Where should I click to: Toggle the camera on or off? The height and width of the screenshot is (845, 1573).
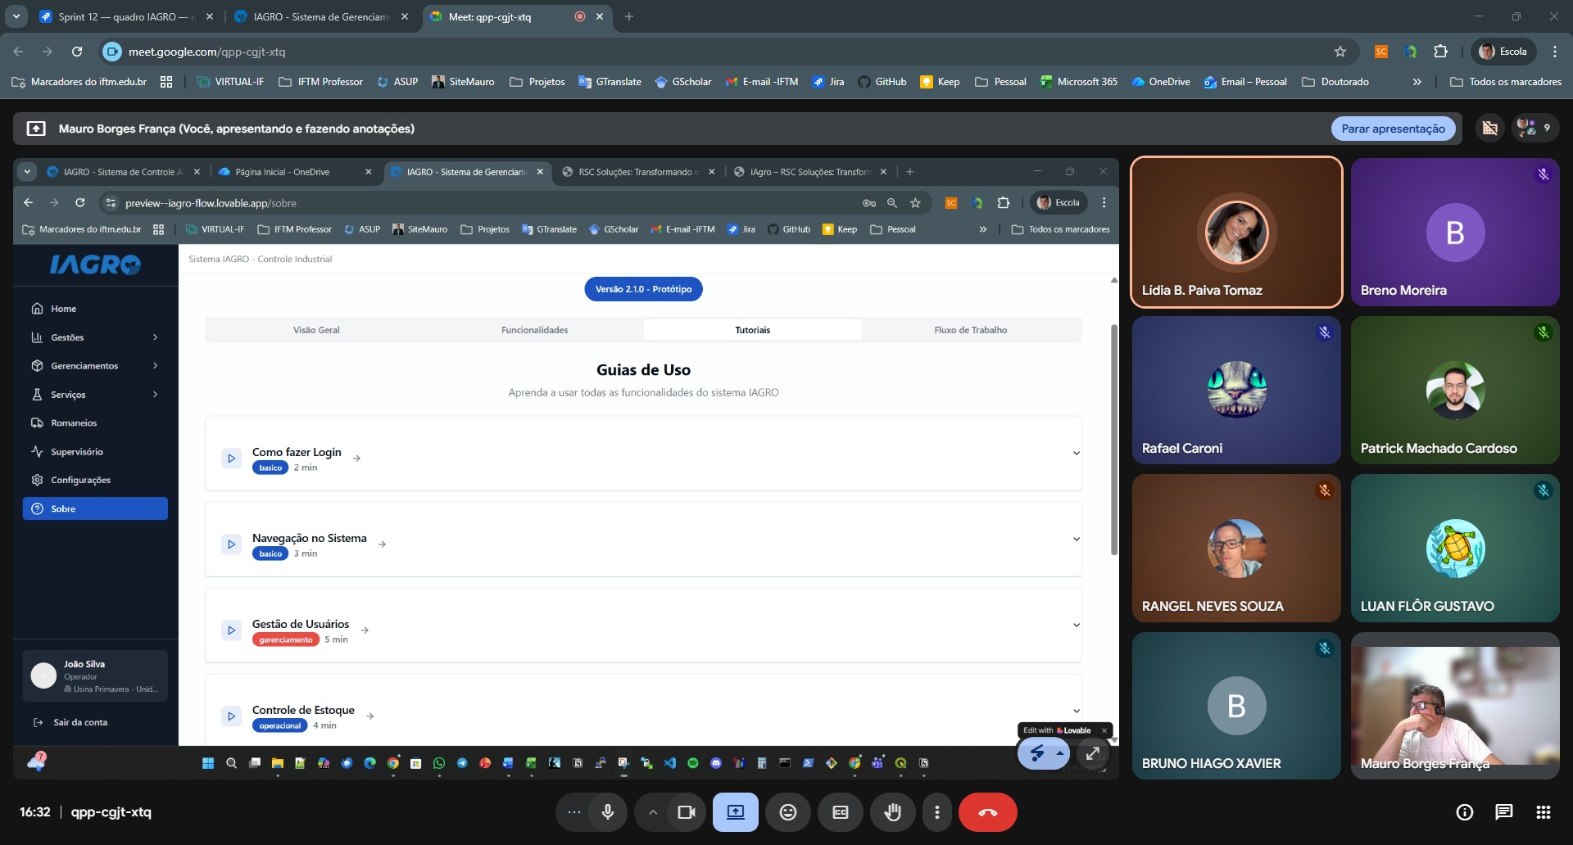pyautogui.click(x=687, y=812)
